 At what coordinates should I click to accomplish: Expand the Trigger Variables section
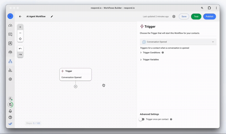(x=151, y=60)
